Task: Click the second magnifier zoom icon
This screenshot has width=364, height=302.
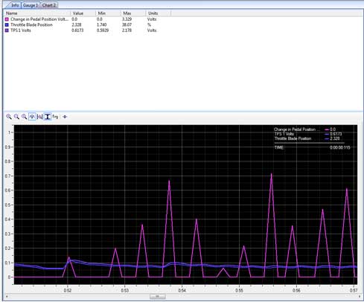Action: coord(16,117)
